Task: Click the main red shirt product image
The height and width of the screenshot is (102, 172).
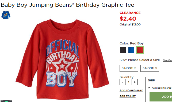Action: (62, 59)
